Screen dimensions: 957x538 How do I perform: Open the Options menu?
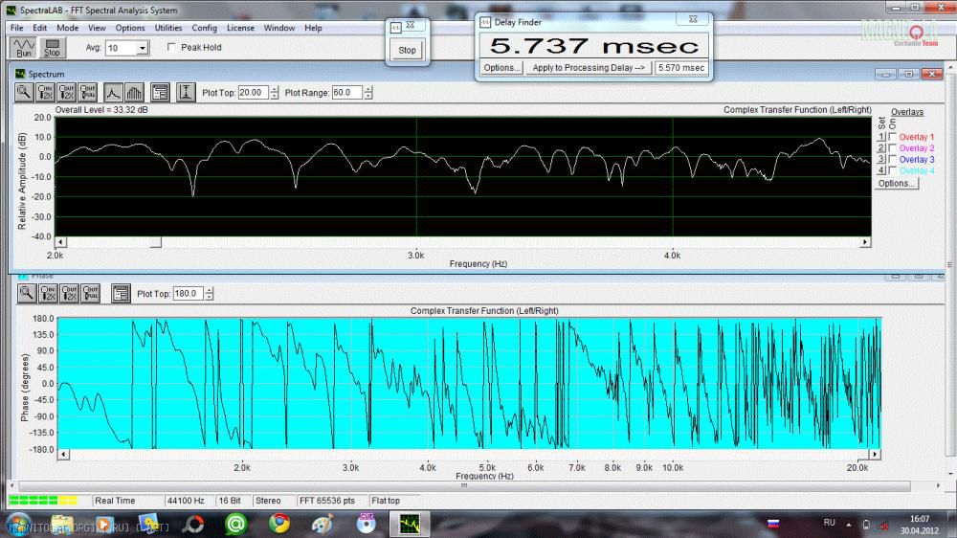pyautogui.click(x=130, y=28)
